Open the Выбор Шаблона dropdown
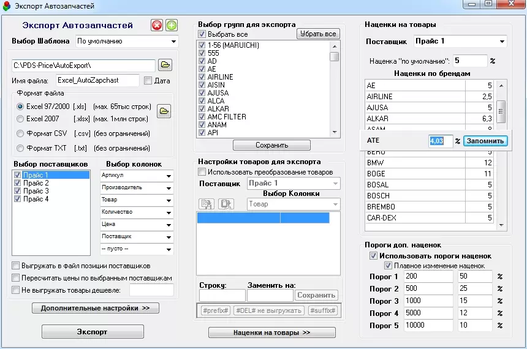This screenshot has height=349, width=527. click(x=173, y=42)
